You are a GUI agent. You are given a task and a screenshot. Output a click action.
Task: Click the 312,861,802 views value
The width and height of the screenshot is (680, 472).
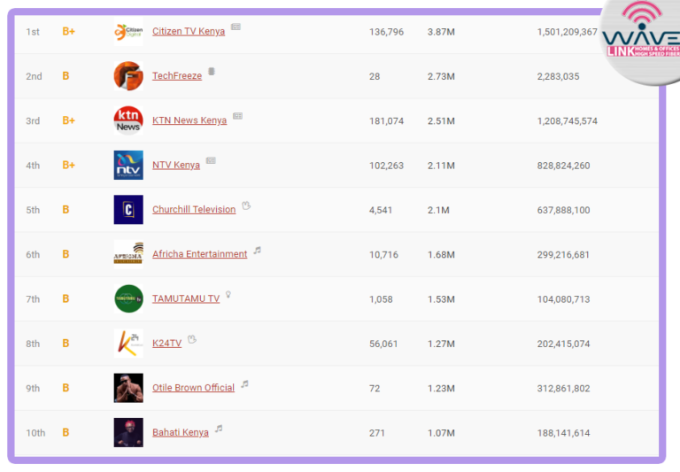pos(563,388)
